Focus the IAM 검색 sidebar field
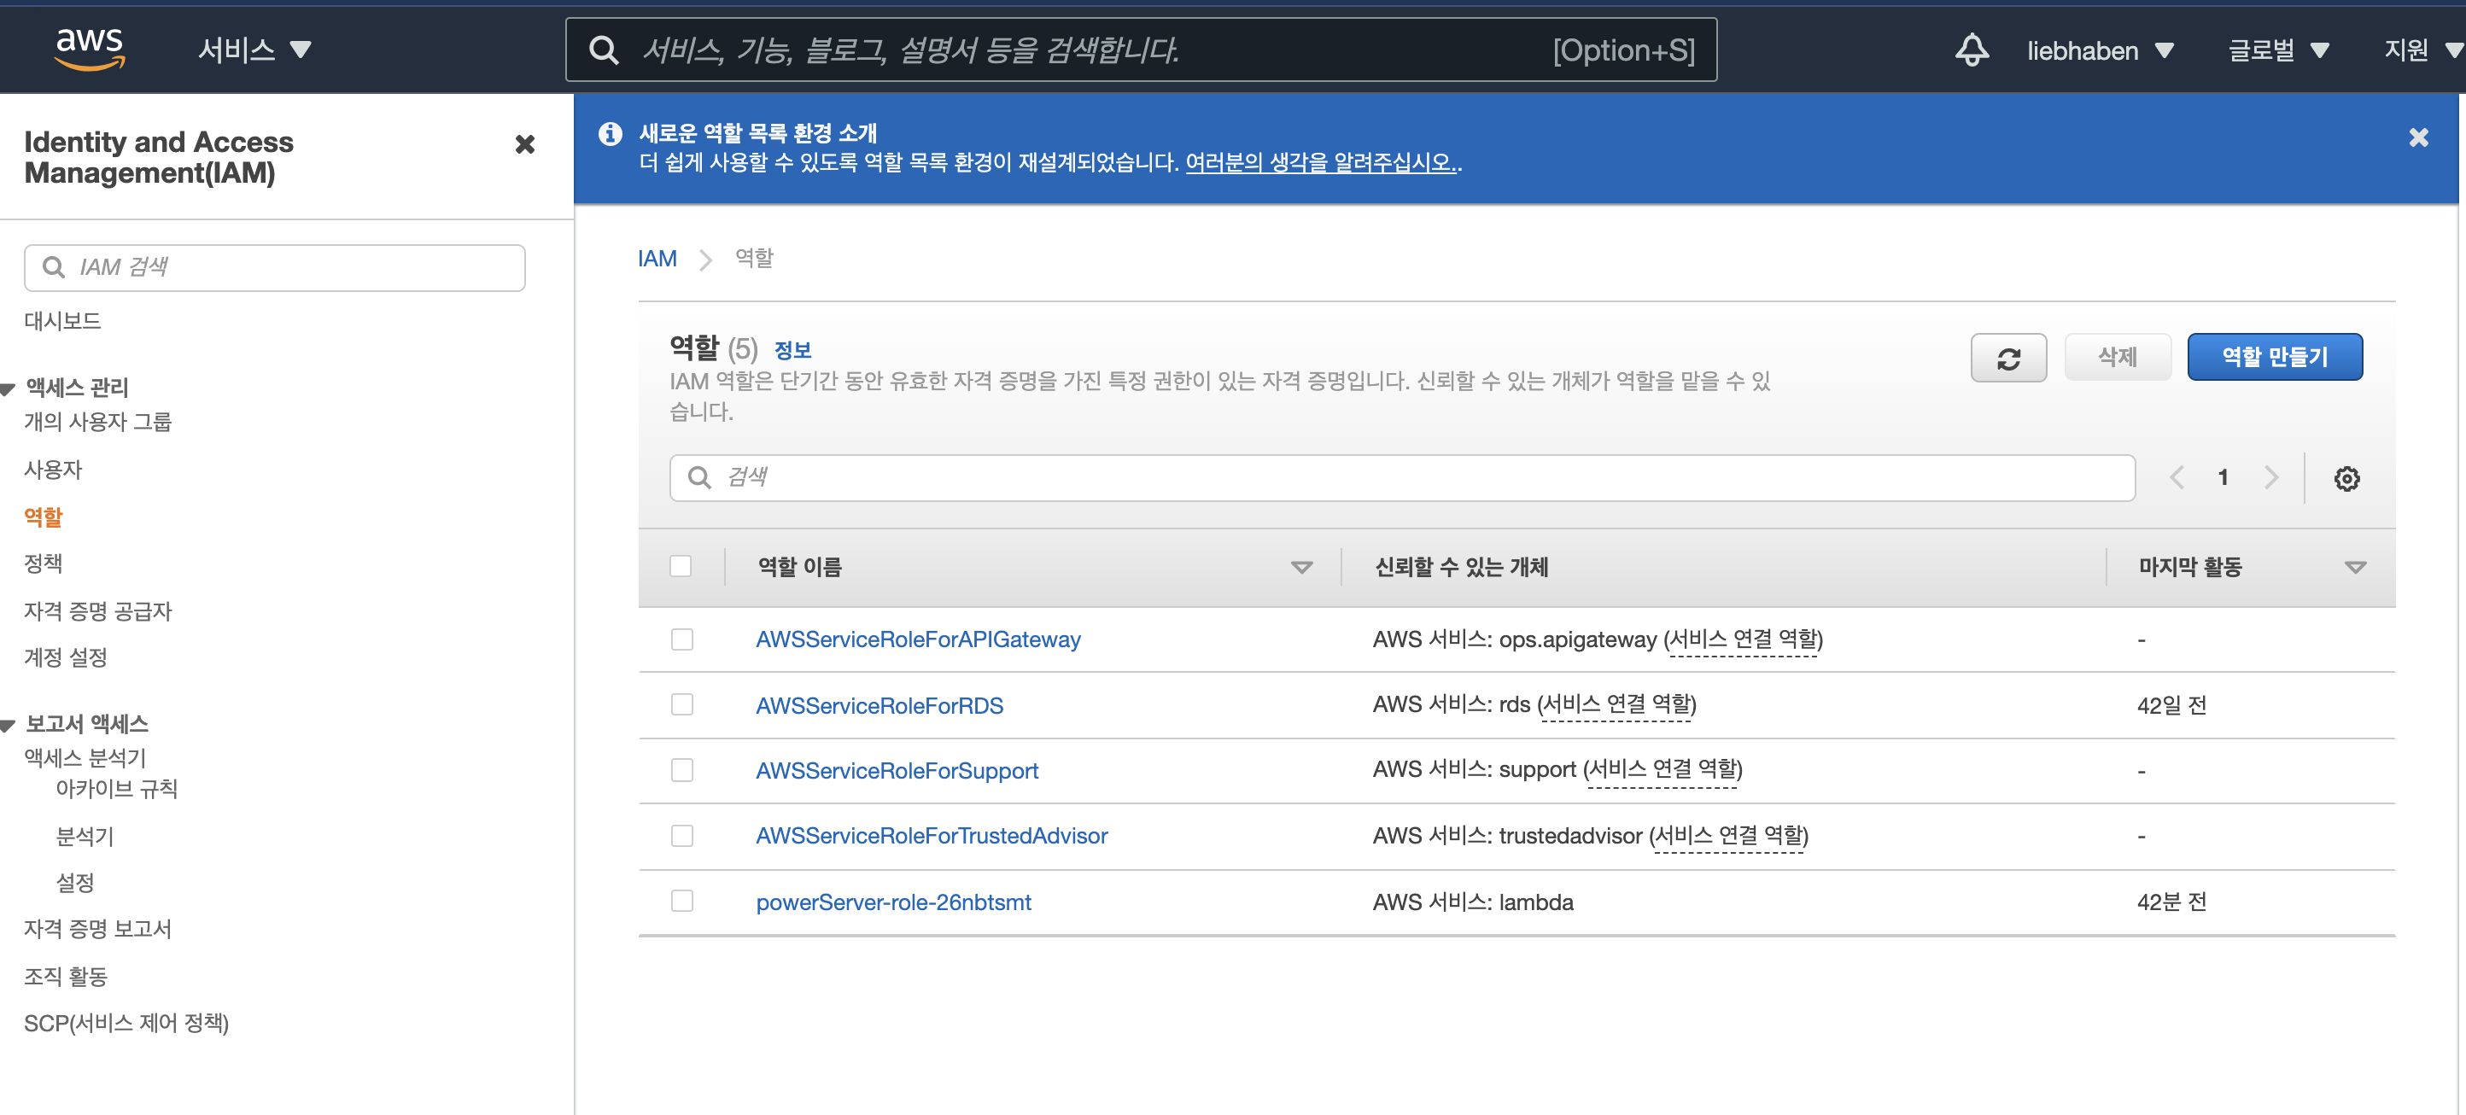Image resolution: width=2466 pixels, height=1115 pixels. click(274, 268)
